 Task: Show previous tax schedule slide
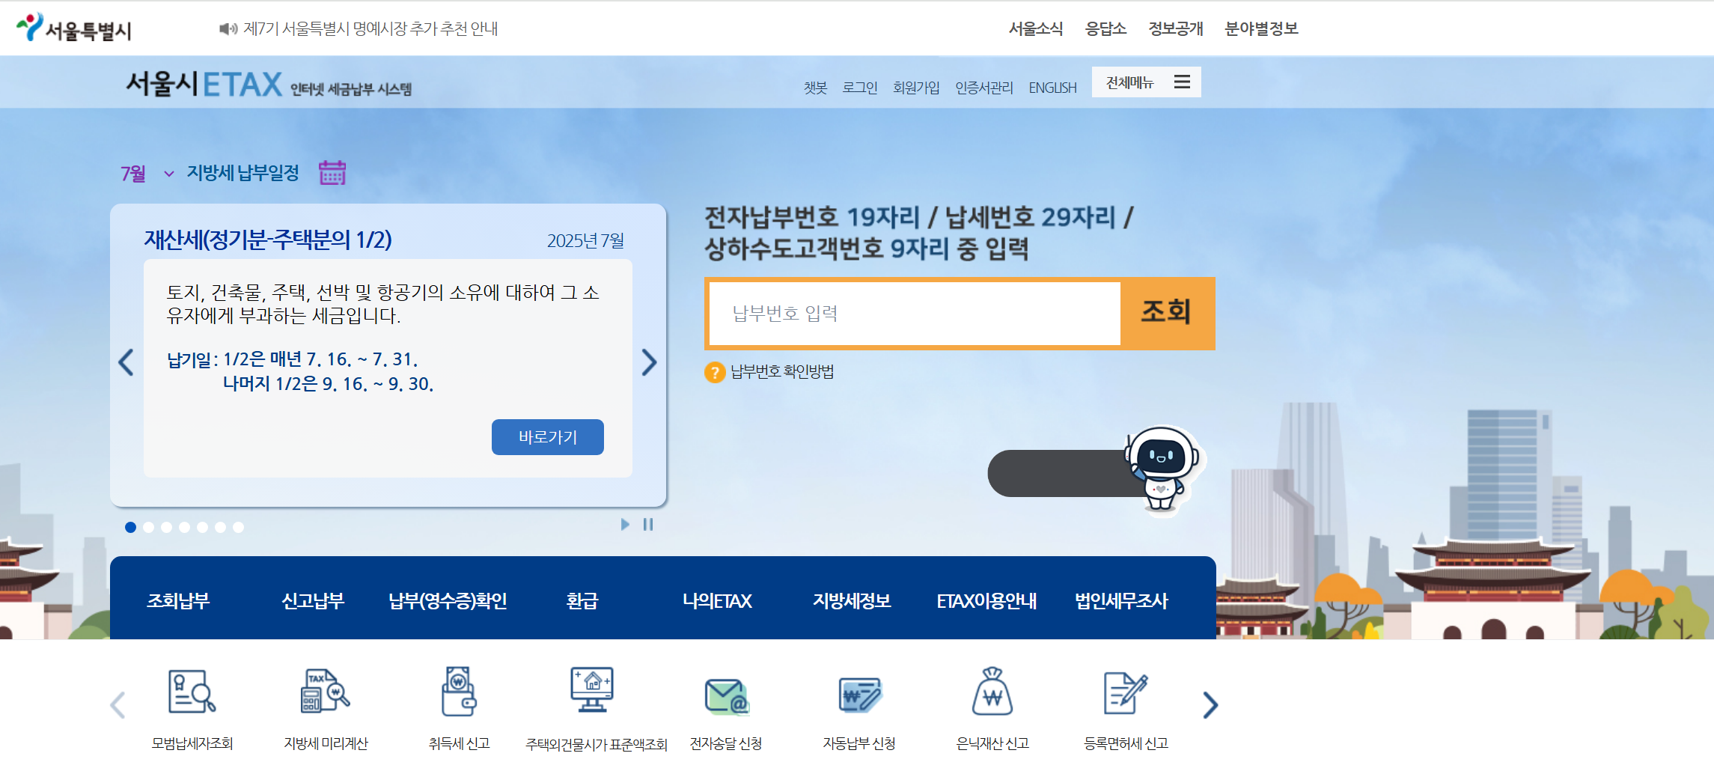pos(126,363)
